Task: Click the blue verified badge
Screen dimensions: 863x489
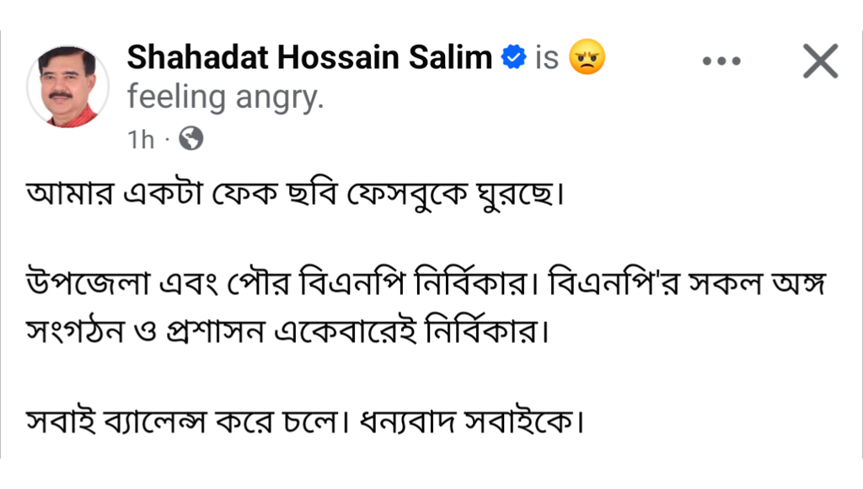Action: pyautogui.click(x=513, y=57)
